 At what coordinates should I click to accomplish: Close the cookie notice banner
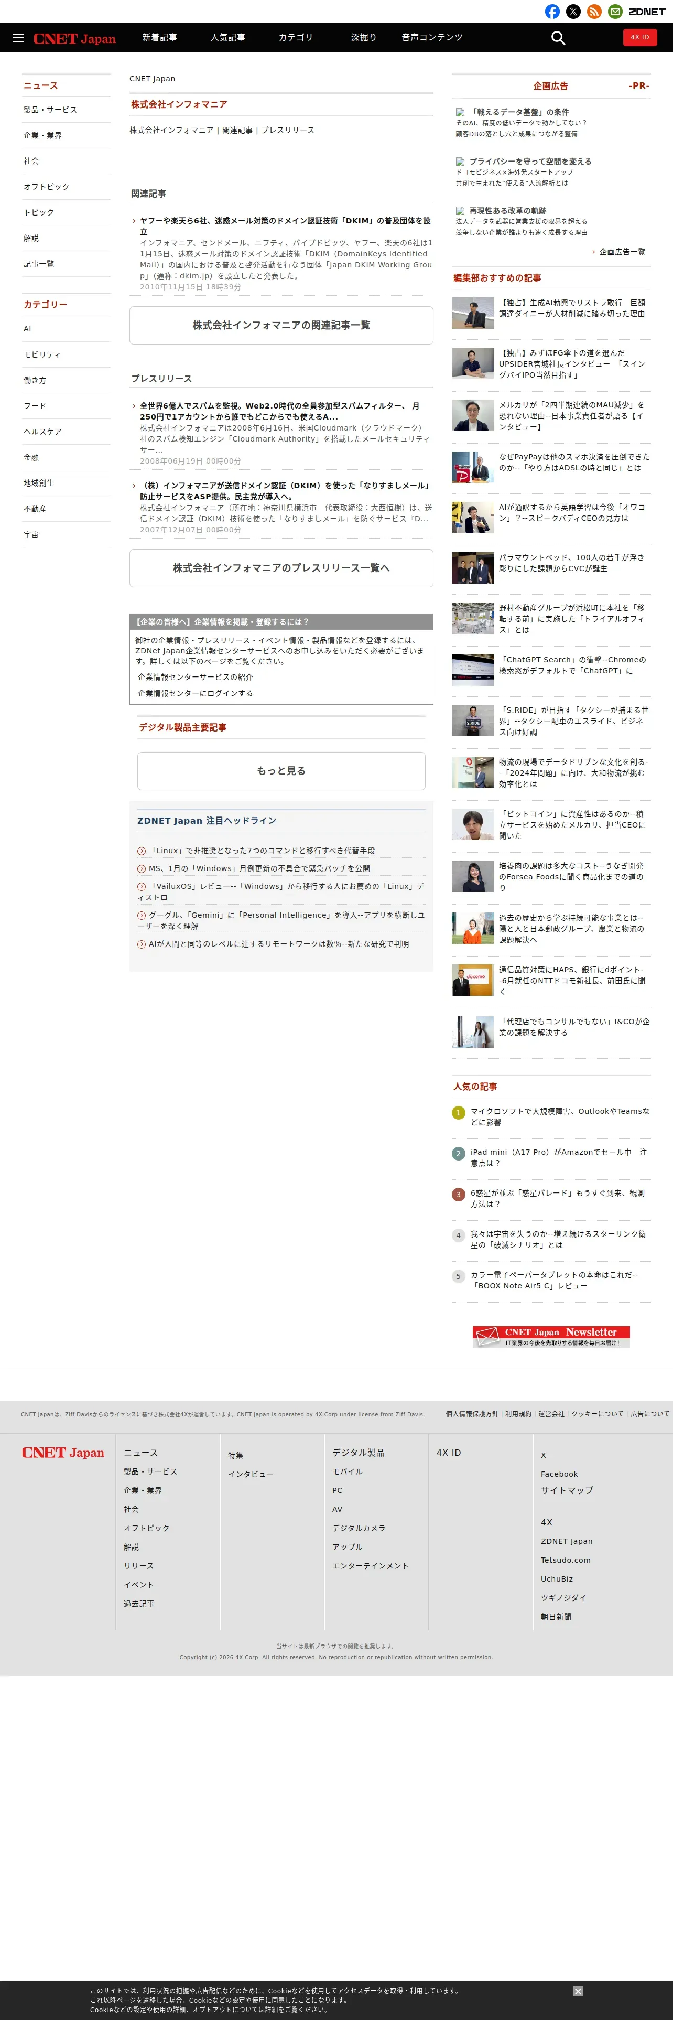pos(578,1991)
